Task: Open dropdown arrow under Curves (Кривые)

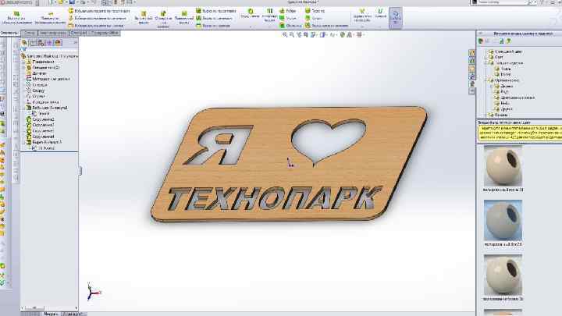Action: [380, 27]
